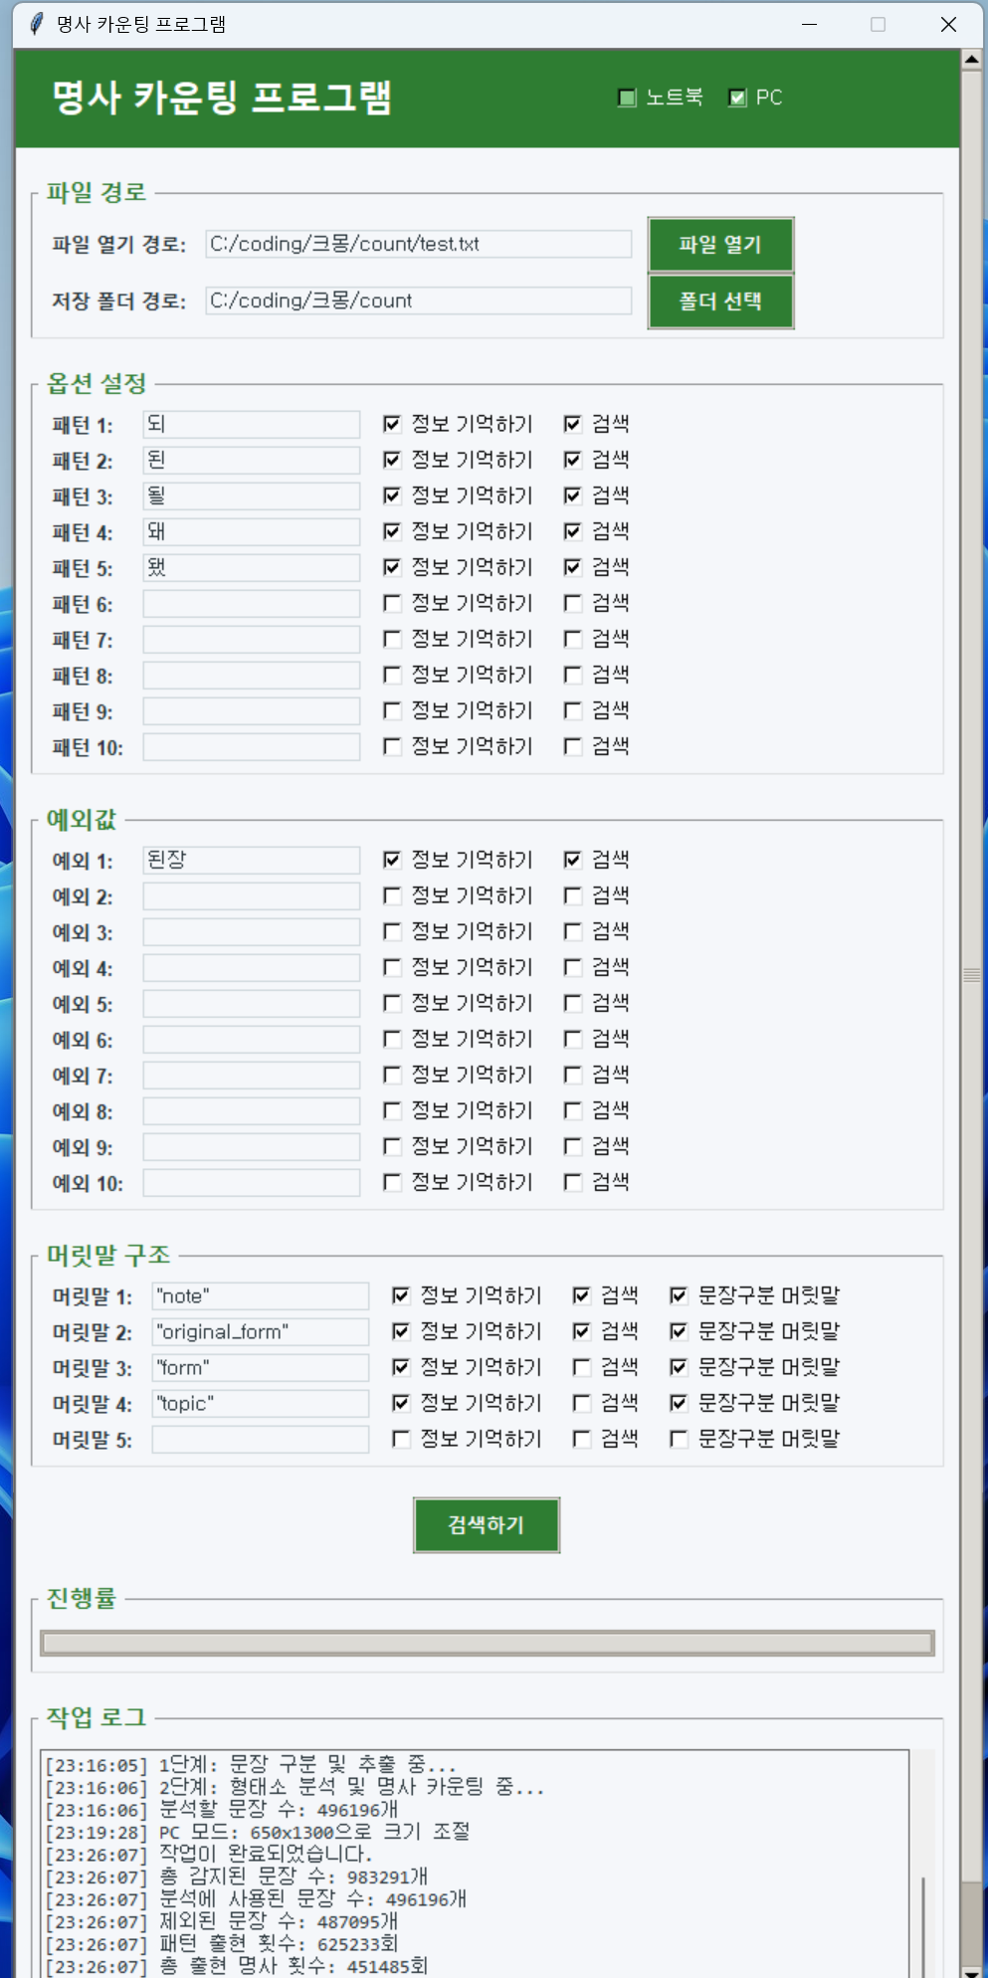The height and width of the screenshot is (1978, 988).
Task: Click the 패턴 5 input containing 됐
Action: tap(251, 567)
